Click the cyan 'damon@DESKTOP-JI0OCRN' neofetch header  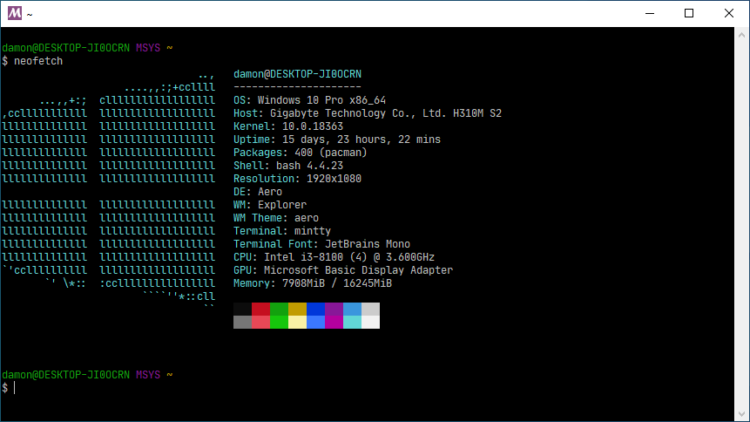[x=297, y=74]
